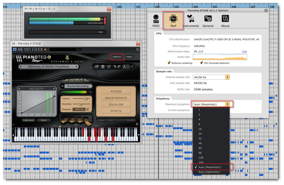Click the MALLET BOUNCE button
The width and height of the screenshot is (284, 185).
coord(116,98)
